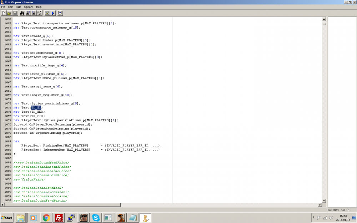Open FileZilla from the taskbar
The image size is (357, 223).
pos(59,218)
